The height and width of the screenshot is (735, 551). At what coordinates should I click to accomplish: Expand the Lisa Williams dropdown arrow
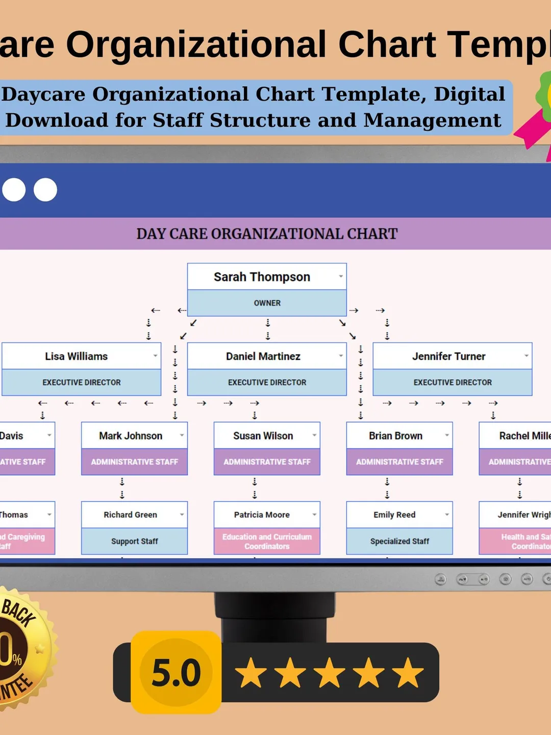[x=155, y=356]
